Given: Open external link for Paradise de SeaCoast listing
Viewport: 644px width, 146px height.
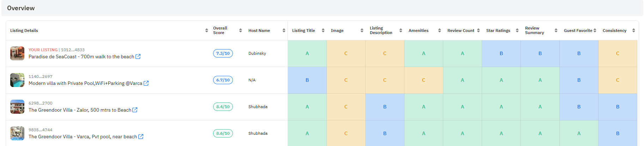Looking at the screenshot, I should tap(138, 57).
